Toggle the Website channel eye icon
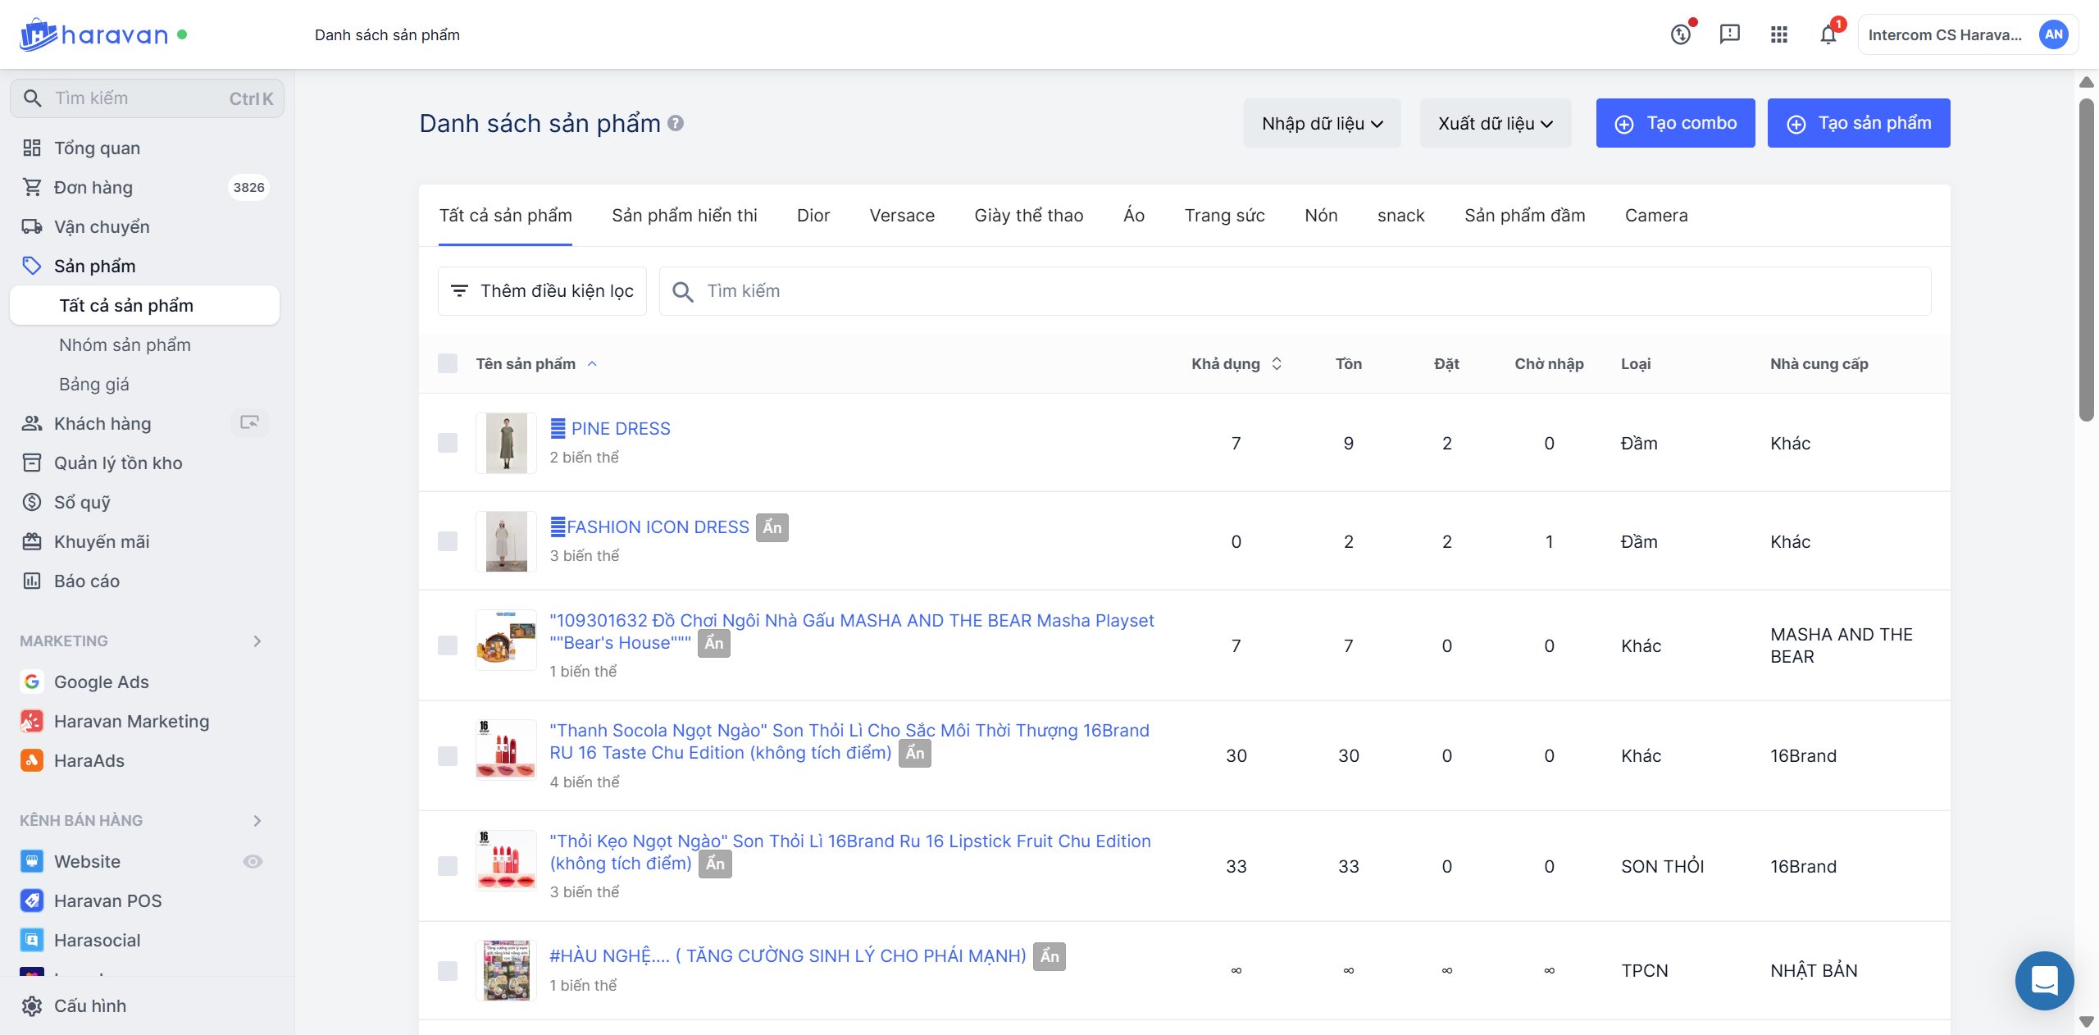This screenshot has height=1035, width=2099. click(x=253, y=861)
